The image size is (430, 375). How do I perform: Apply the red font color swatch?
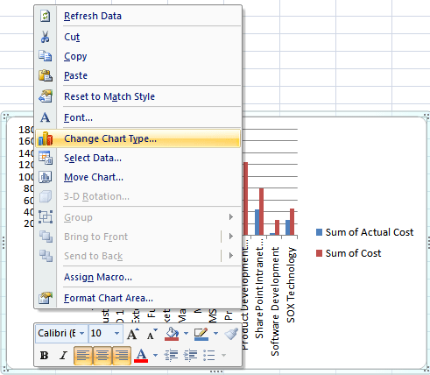141,356
